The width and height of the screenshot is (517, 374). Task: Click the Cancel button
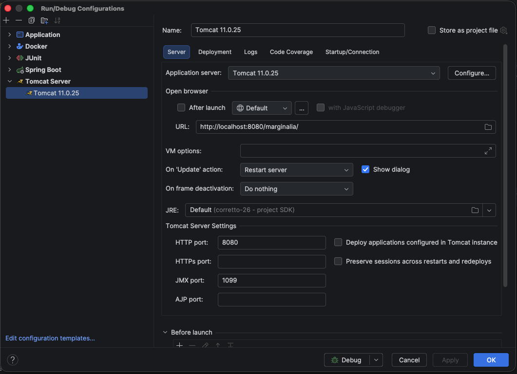click(x=409, y=360)
